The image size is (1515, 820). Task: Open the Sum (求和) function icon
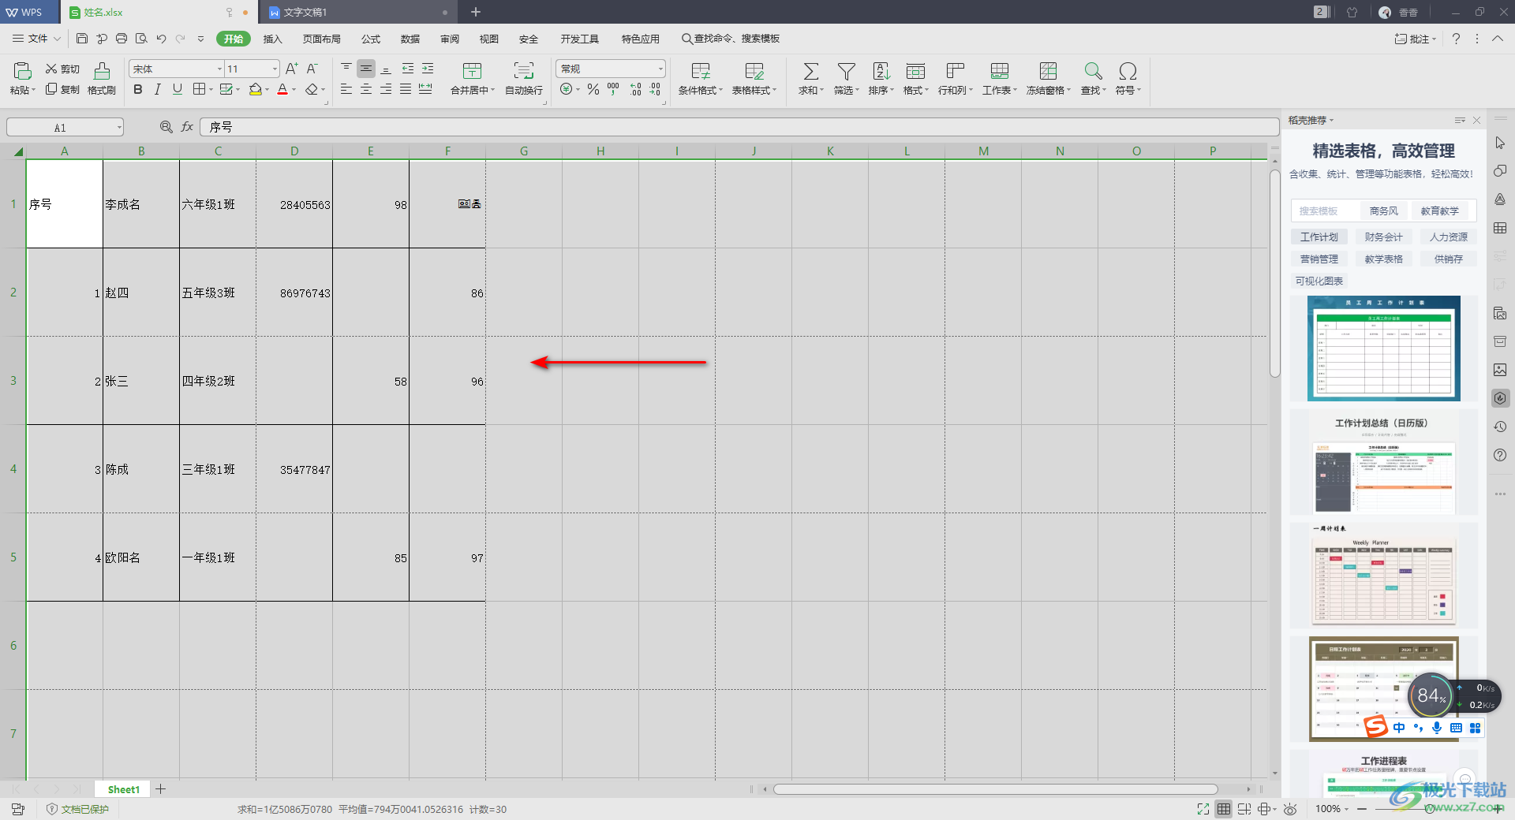(810, 72)
